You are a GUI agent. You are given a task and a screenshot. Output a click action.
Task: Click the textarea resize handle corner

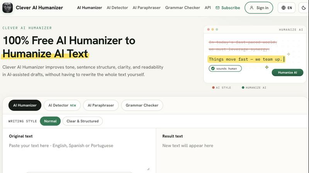[148, 169]
